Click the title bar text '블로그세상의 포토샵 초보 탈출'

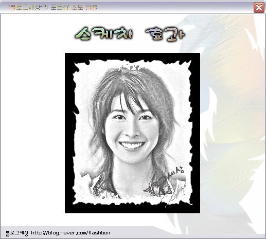pyautogui.click(x=53, y=7)
